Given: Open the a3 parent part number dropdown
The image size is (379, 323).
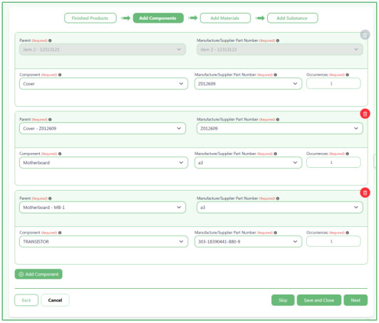Looking at the screenshot, I should [280, 207].
